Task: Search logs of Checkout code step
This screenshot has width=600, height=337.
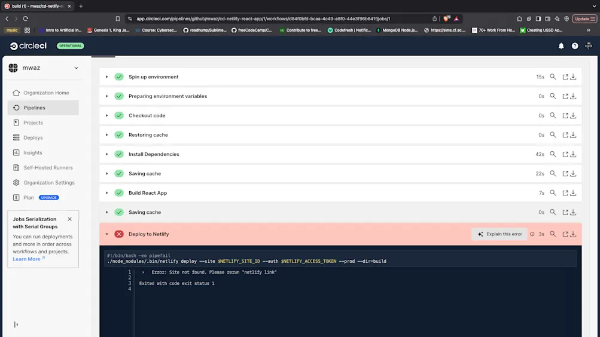Action: click(553, 115)
